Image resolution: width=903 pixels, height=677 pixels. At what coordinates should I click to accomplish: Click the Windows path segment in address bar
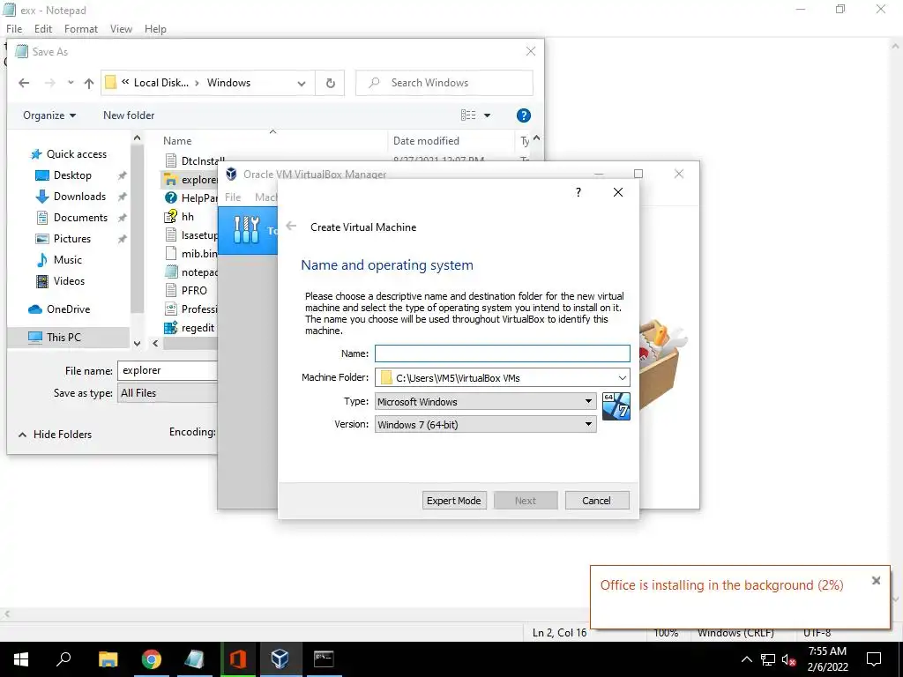click(228, 83)
